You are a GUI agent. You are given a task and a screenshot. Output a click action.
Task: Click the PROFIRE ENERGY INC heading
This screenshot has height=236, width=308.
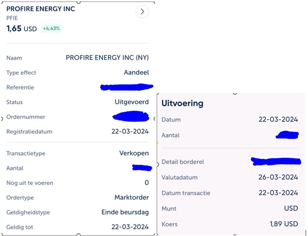click(x=41, y=9)
